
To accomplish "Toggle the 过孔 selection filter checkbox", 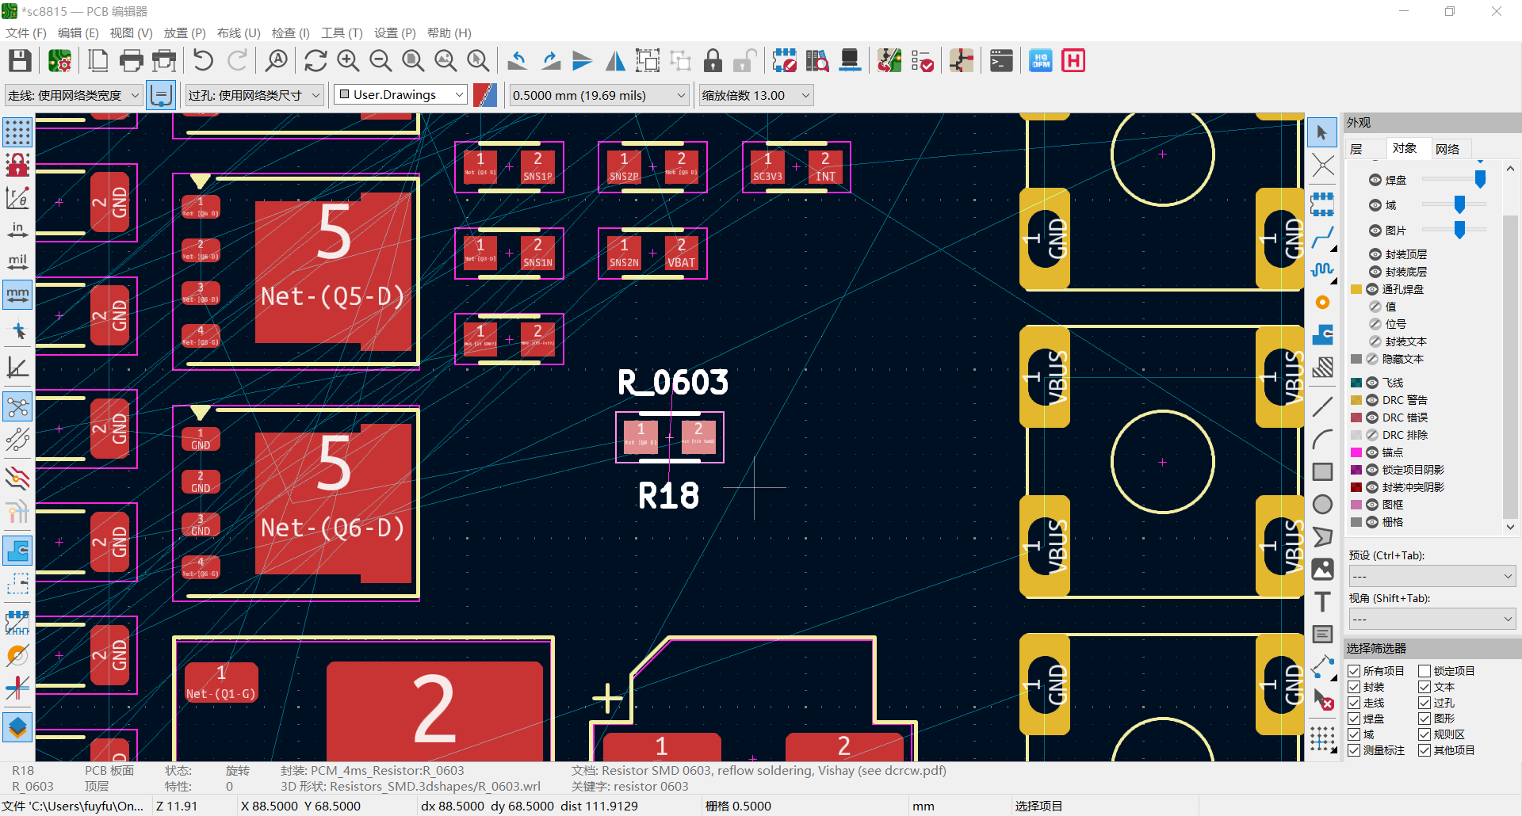I will click(x=1424, y=703).
